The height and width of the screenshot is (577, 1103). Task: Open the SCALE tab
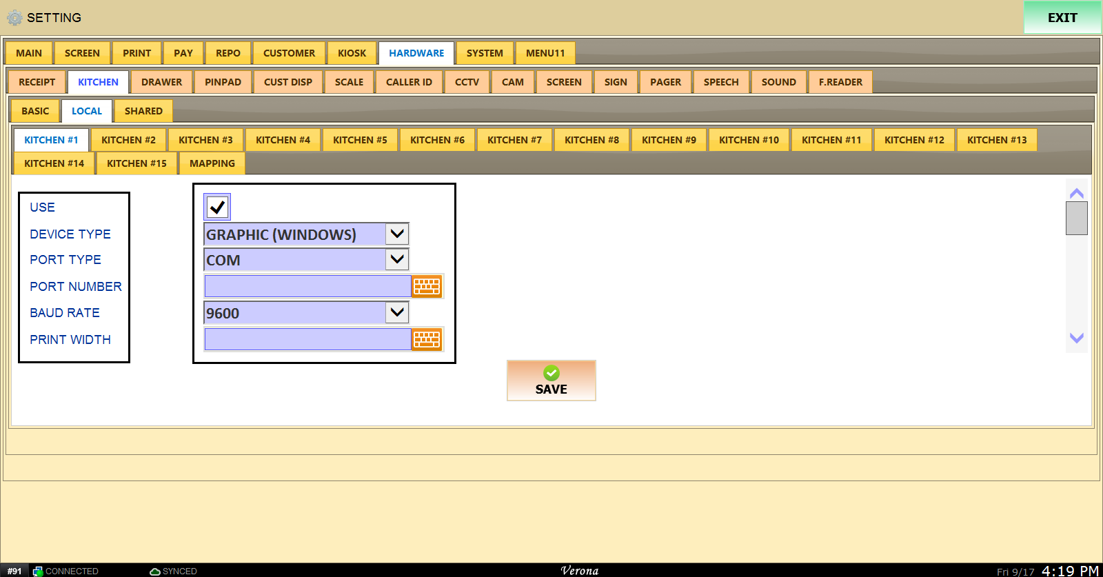pos(349,82)
